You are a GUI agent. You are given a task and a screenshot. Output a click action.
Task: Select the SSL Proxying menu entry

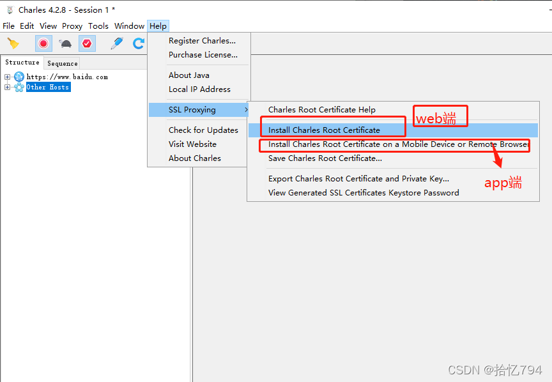199,109
